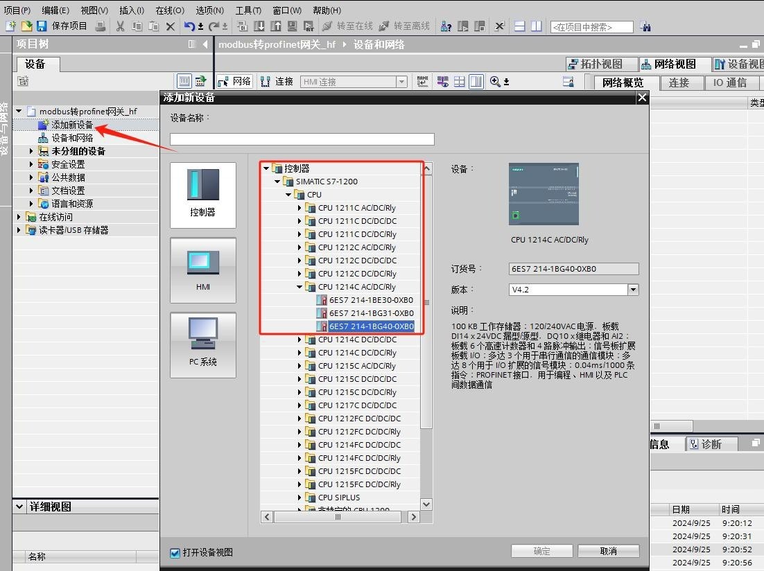764x571 pixels.
Task: Click the paste icon in toolbar
Action: [153, 26]
